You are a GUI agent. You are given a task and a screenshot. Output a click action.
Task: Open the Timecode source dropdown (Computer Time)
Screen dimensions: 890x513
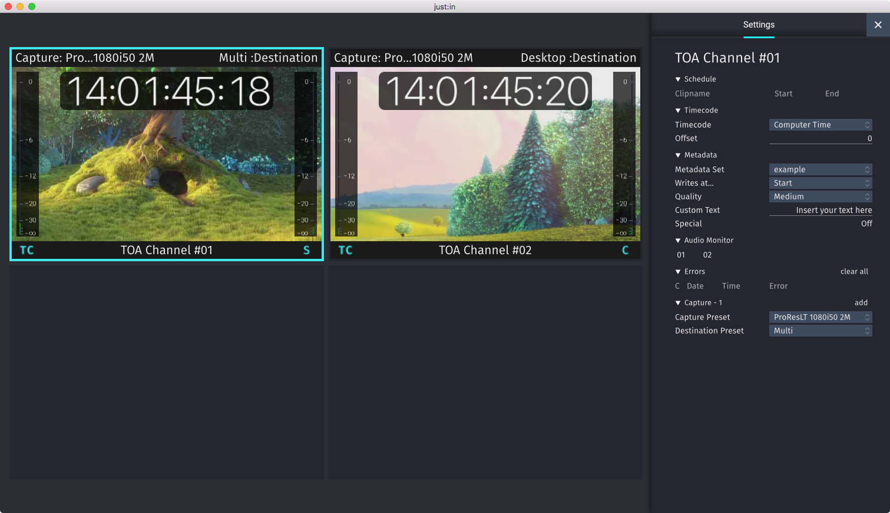[820, 125]
